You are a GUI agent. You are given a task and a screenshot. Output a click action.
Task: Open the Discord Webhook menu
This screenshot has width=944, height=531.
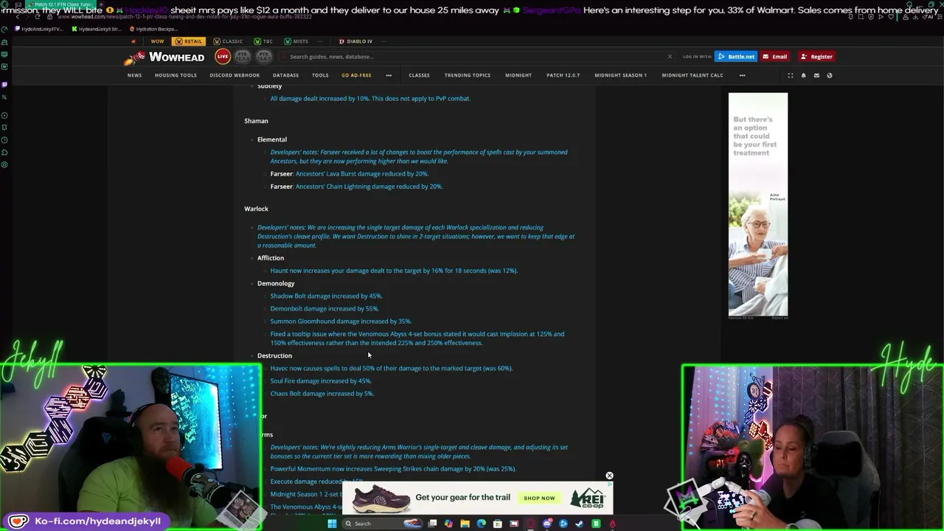coord(235,75)
